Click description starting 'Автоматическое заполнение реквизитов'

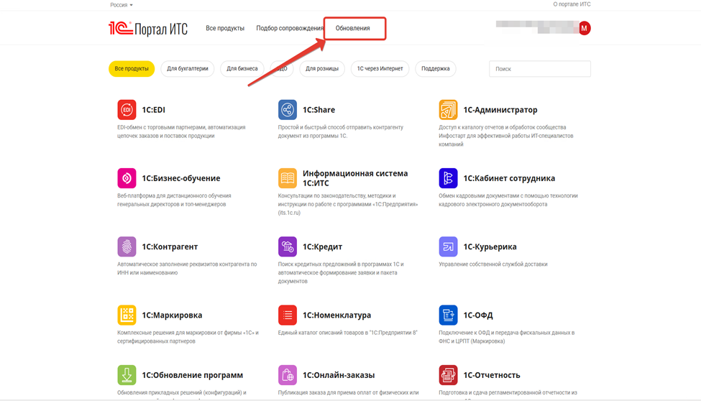click(187, 268)
